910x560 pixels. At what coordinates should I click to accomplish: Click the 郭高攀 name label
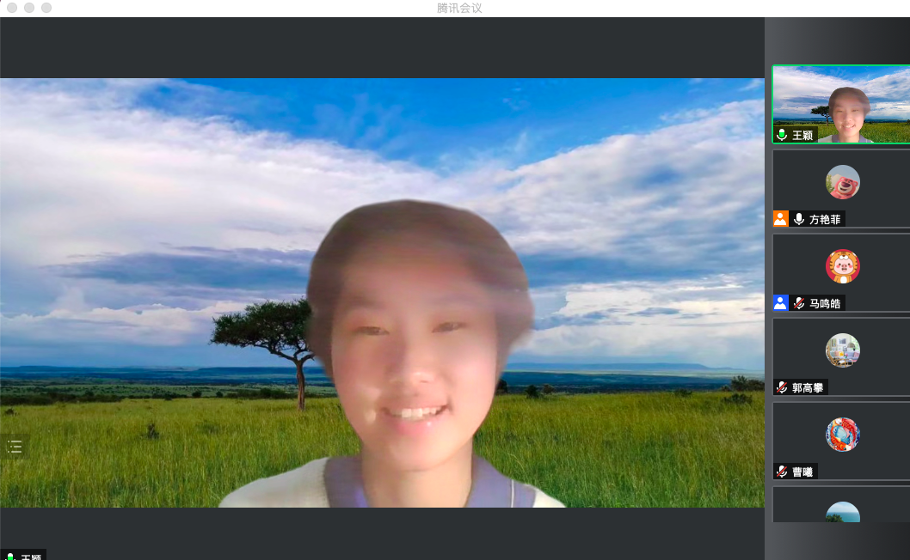(809, 387)
